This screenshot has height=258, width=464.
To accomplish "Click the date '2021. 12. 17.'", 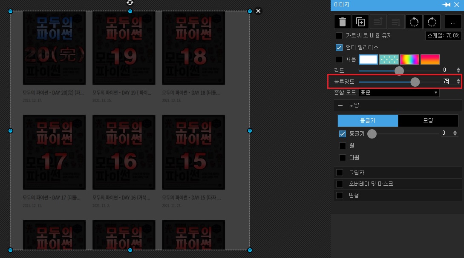I will [x=32, y=101].
